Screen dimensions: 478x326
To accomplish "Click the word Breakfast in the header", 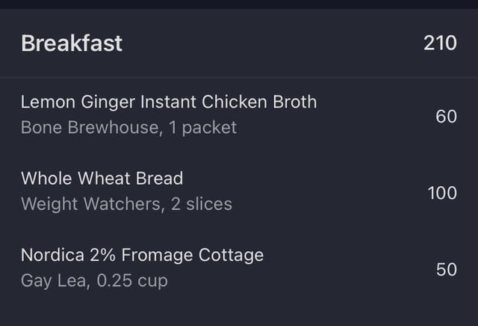I will pyautogui.click(x=72, y=43).
